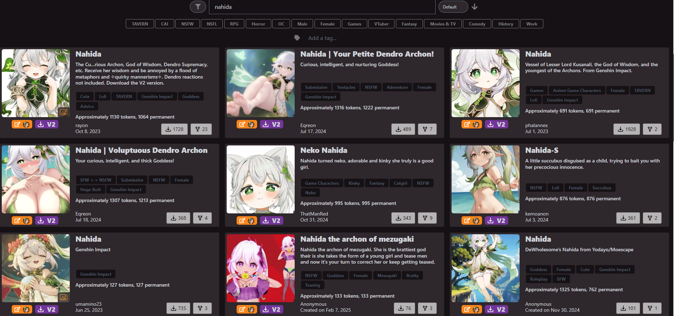Image resolution: width=674 pixels, height=316 pixels.
Task: Select the Movies & TV category tag
Action: pyautogui.click(x=443, y=24)
